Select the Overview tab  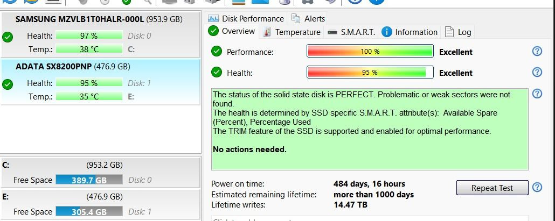pos(232,31)
